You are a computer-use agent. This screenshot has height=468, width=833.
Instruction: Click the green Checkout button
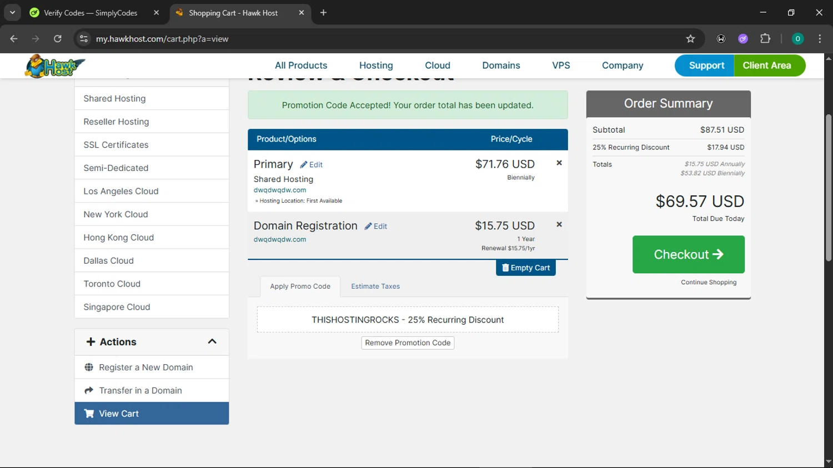(689, 254)
